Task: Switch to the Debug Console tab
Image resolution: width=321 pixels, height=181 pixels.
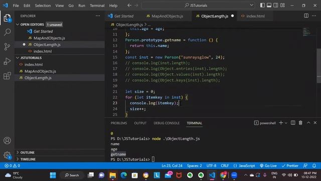Action: 167,123
